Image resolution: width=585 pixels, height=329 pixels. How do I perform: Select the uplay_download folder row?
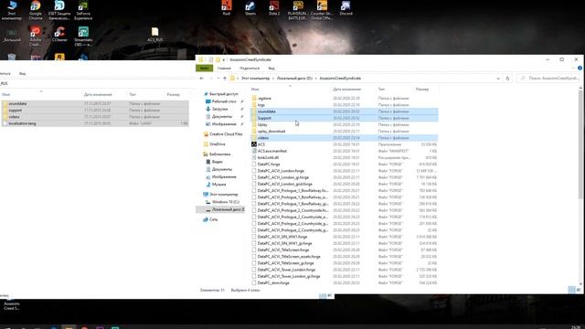pyautogui.click(x=344, y=132)
